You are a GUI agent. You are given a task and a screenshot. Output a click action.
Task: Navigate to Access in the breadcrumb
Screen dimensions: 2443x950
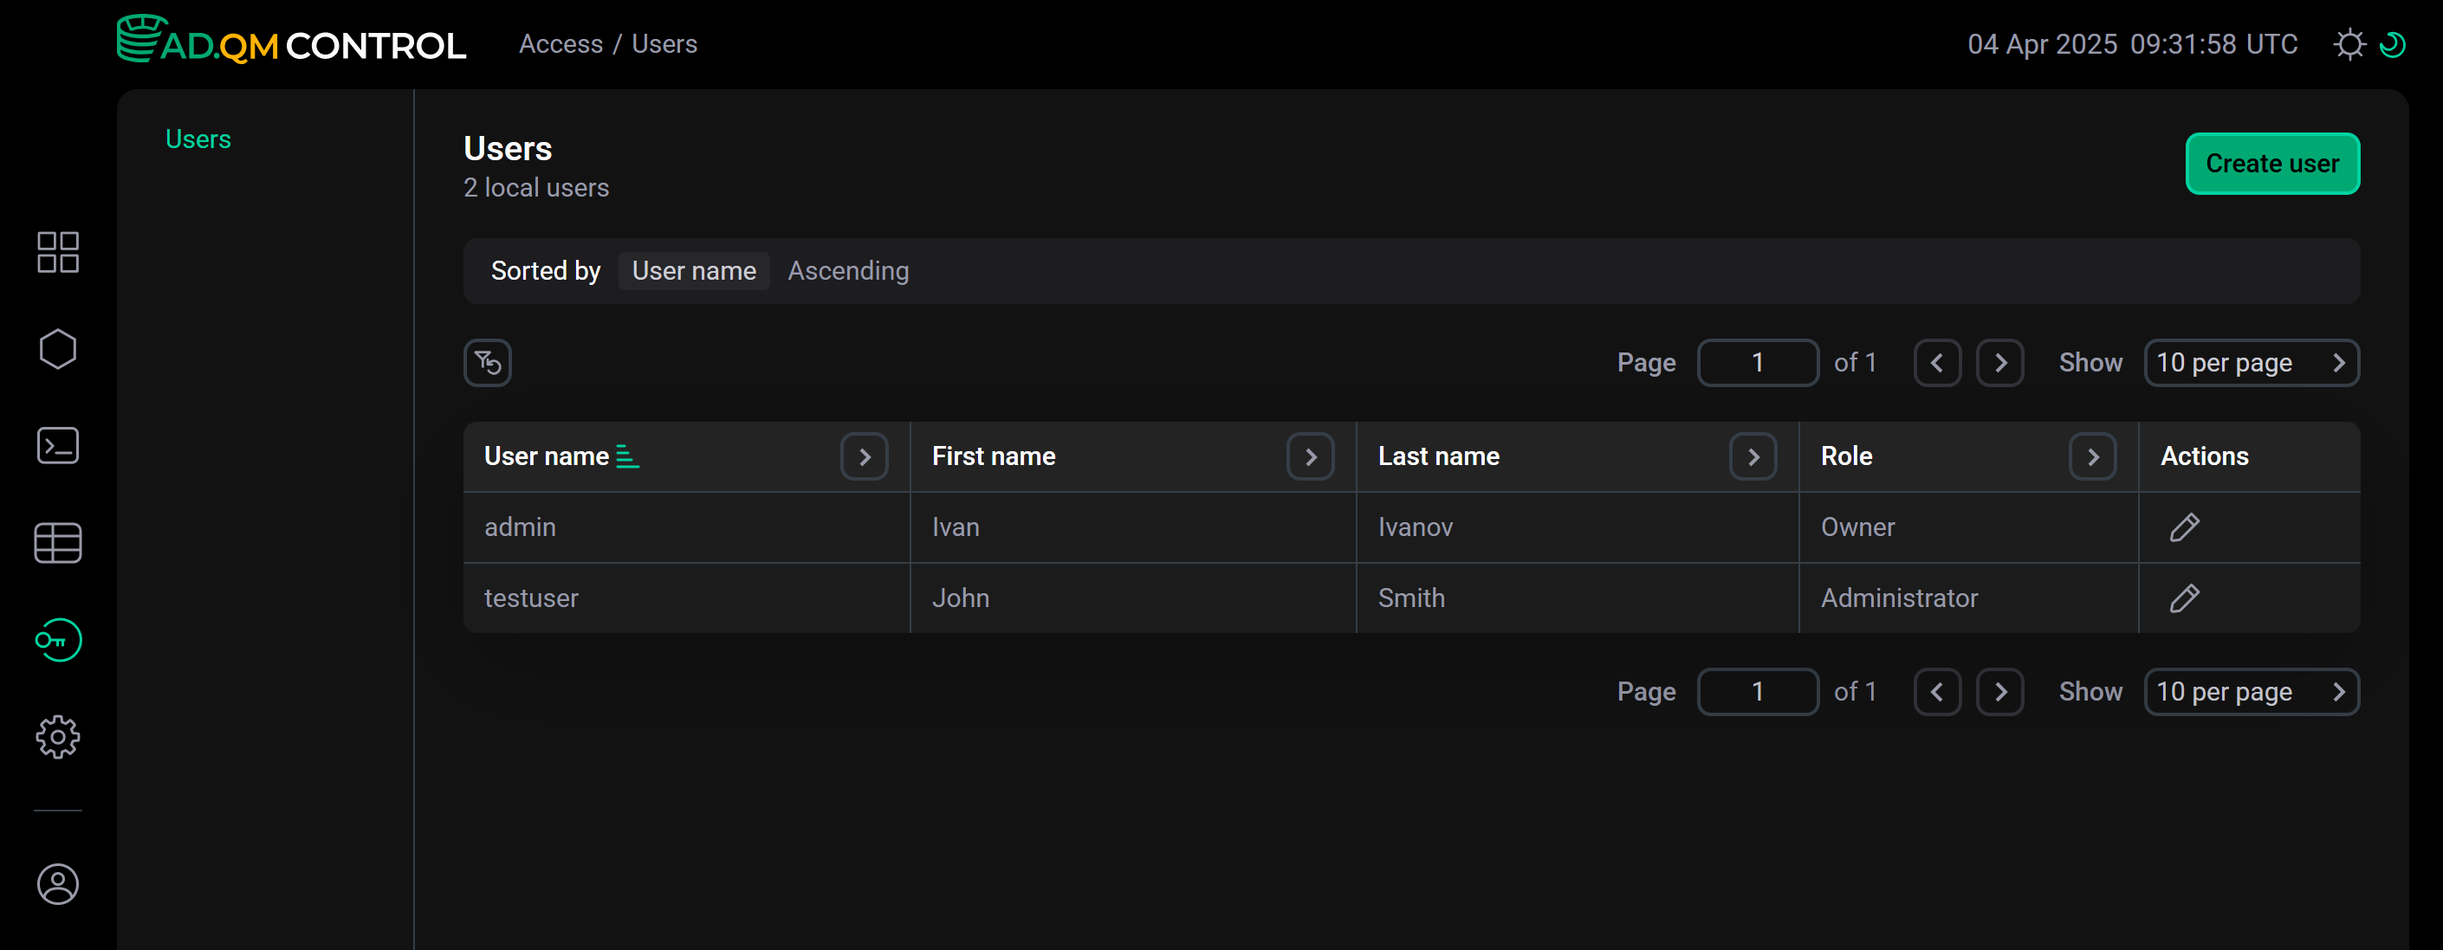pos(561,43)
